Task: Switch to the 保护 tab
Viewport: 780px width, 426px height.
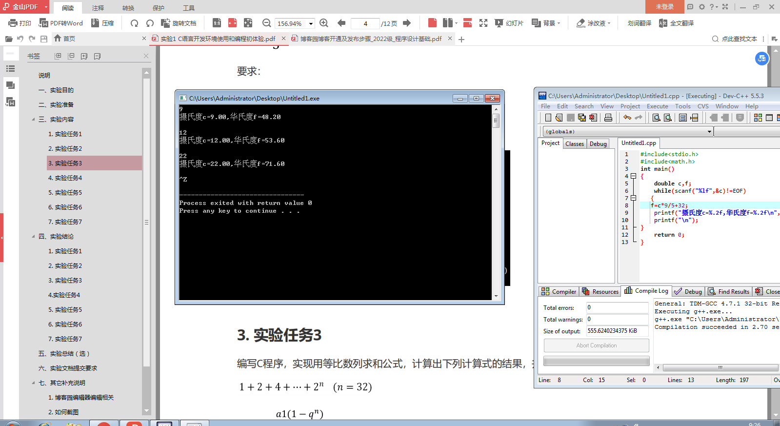Action: [159, 8]
